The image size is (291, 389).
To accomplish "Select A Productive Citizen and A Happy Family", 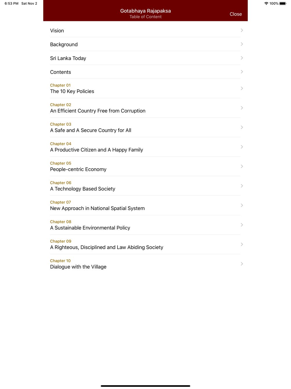I will click(145, 147).
